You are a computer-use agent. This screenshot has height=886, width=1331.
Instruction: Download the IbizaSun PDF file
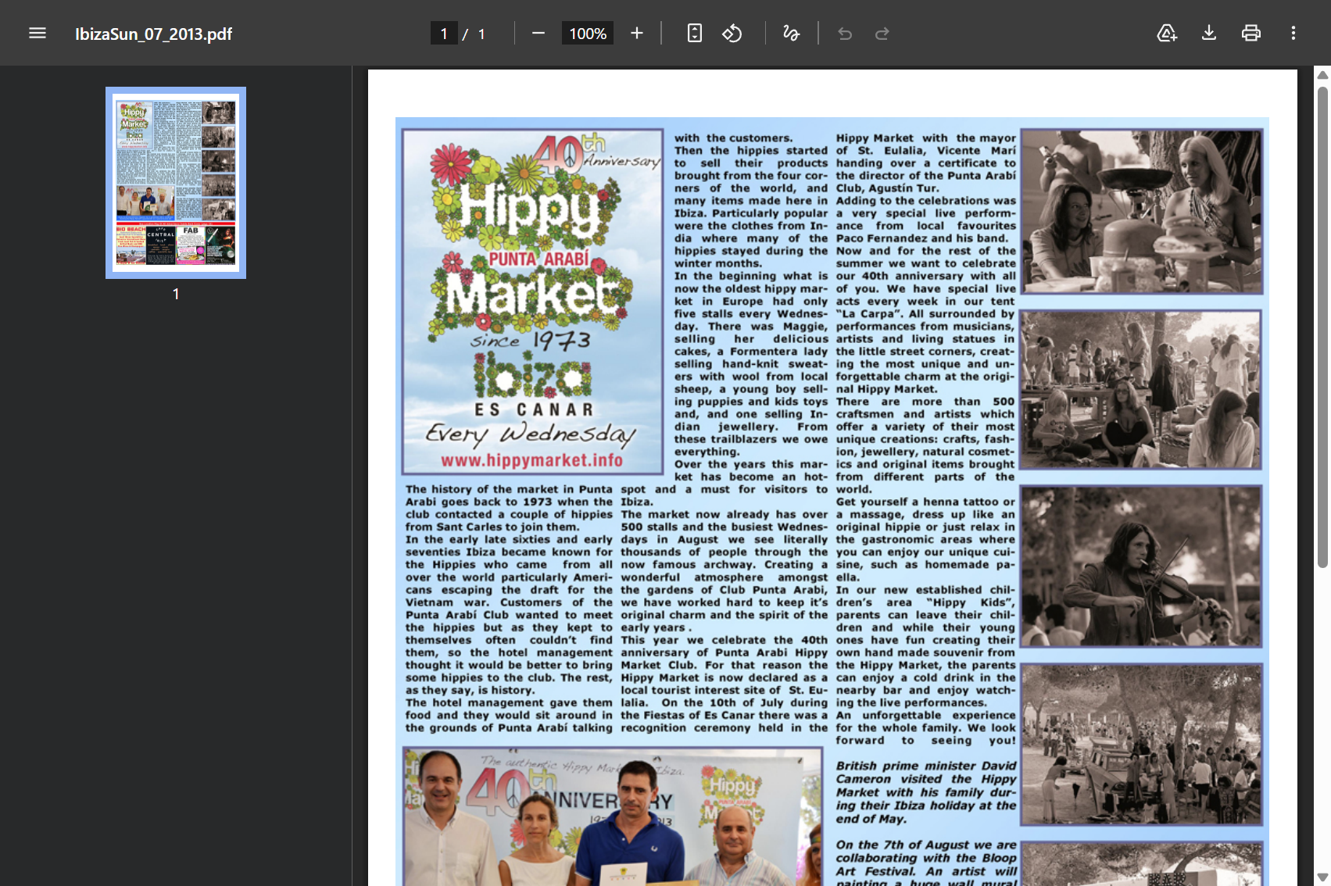(x=1209, y=33)
